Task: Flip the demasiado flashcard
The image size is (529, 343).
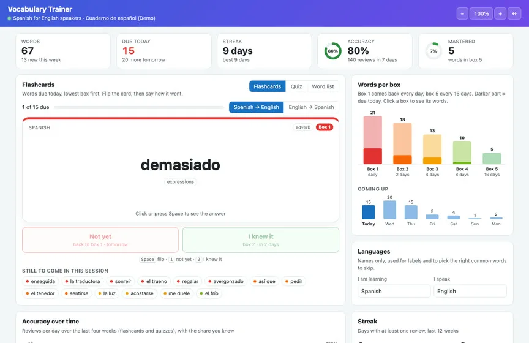Action: (x=181, y=170)
